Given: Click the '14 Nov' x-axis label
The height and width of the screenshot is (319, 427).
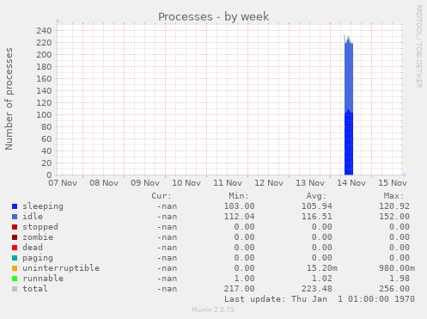Looking at the screenshot, I should click(x=351, y=183).
